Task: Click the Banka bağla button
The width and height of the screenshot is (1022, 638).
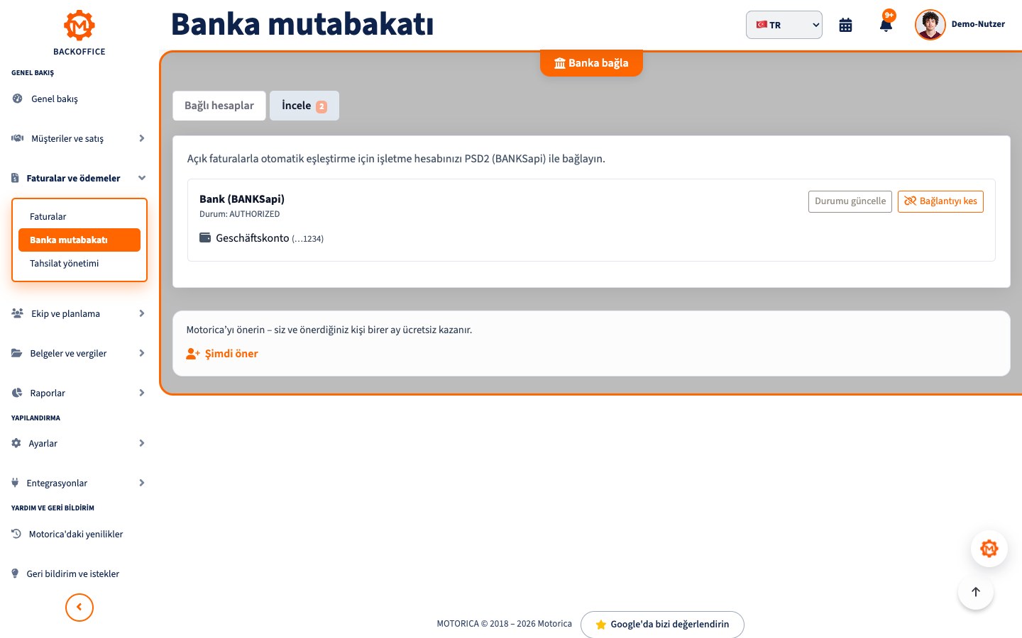Action: point(591,63)
